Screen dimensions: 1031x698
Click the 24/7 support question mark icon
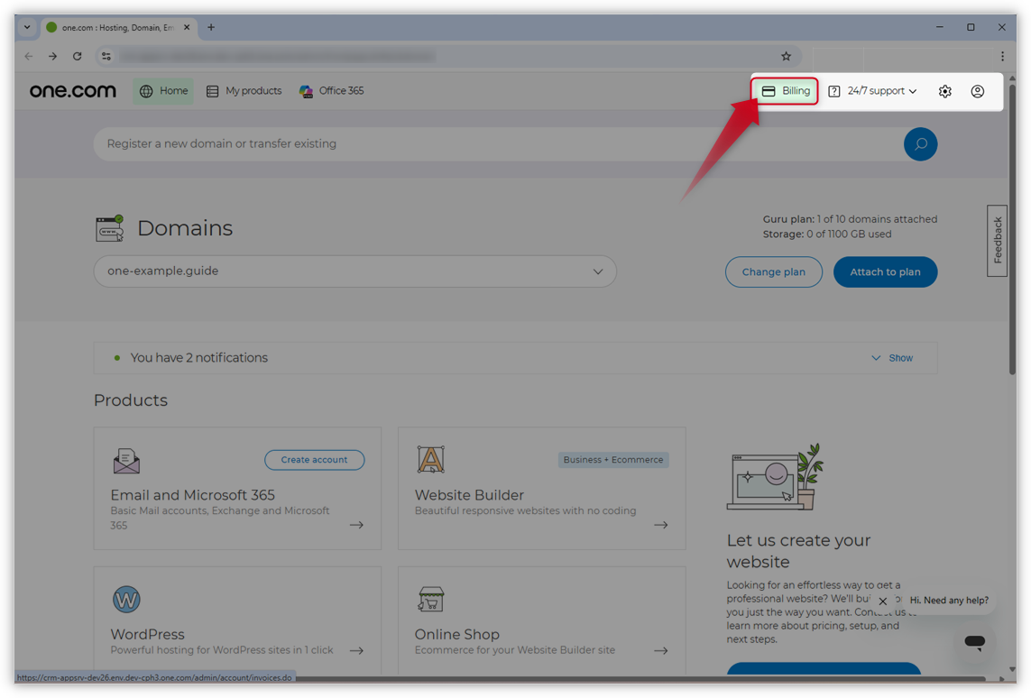[834, 90]
